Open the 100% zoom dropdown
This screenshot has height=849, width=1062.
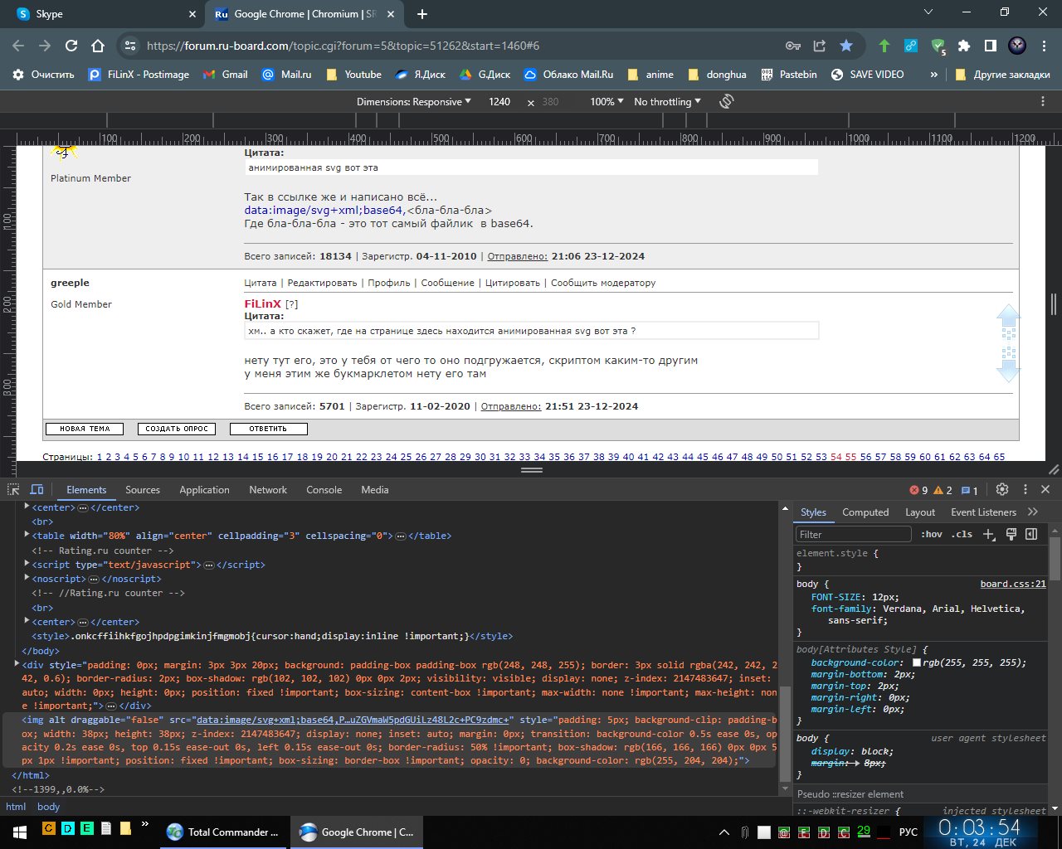607,101
